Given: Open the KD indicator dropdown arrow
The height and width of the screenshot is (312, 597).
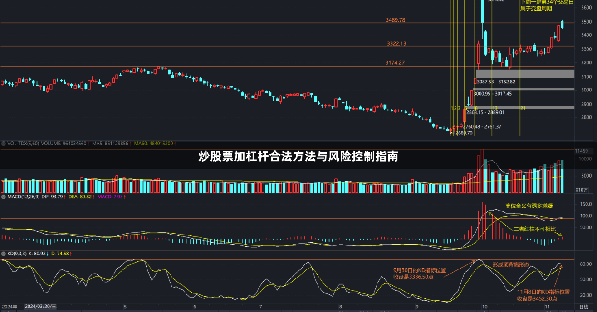Looking at the screenshot, I should tap(3, 254).
